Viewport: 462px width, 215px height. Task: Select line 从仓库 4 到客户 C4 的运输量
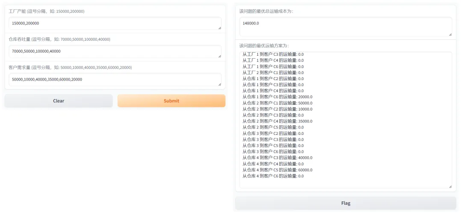point(273,164)
